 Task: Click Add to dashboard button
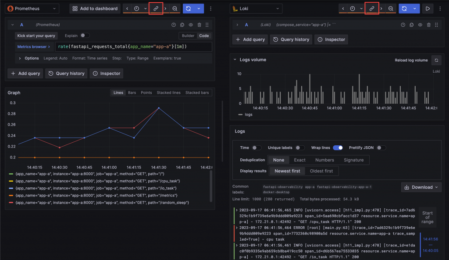pyautogui.click(x=95, y=9)
